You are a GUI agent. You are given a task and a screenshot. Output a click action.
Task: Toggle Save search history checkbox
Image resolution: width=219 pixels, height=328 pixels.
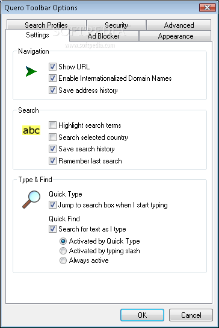(52, 149)
